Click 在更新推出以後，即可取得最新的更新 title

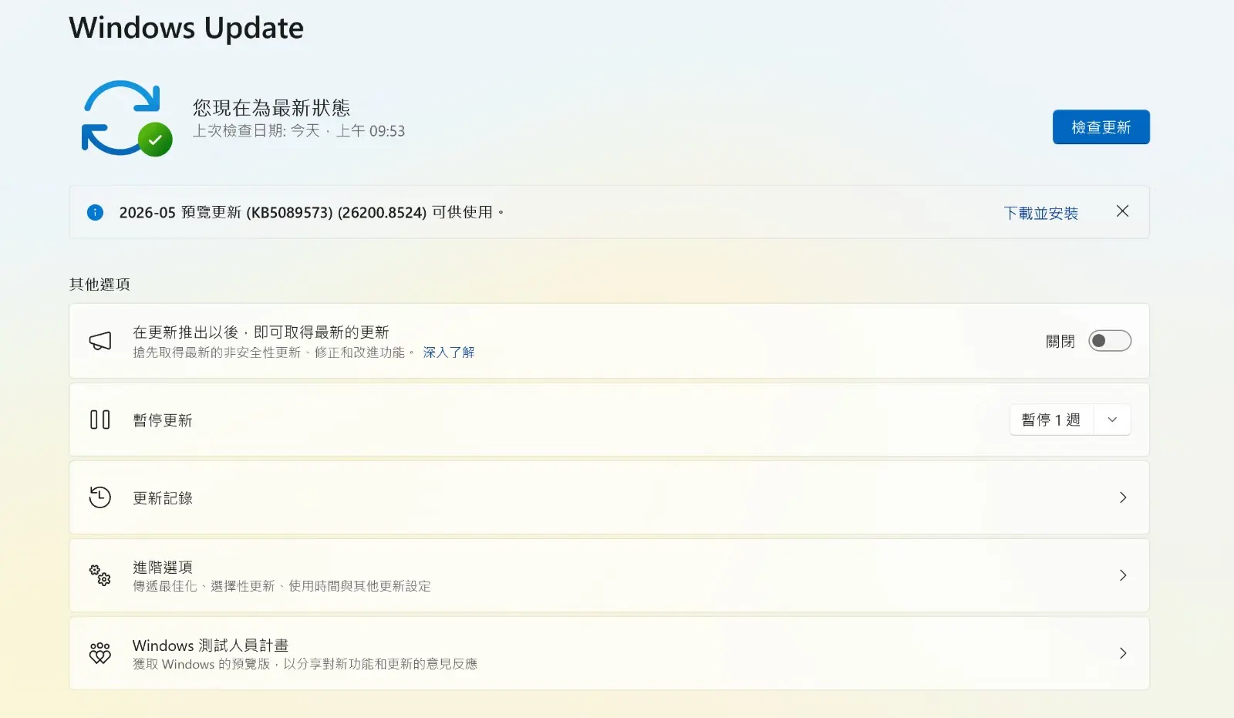click(261, 332)
